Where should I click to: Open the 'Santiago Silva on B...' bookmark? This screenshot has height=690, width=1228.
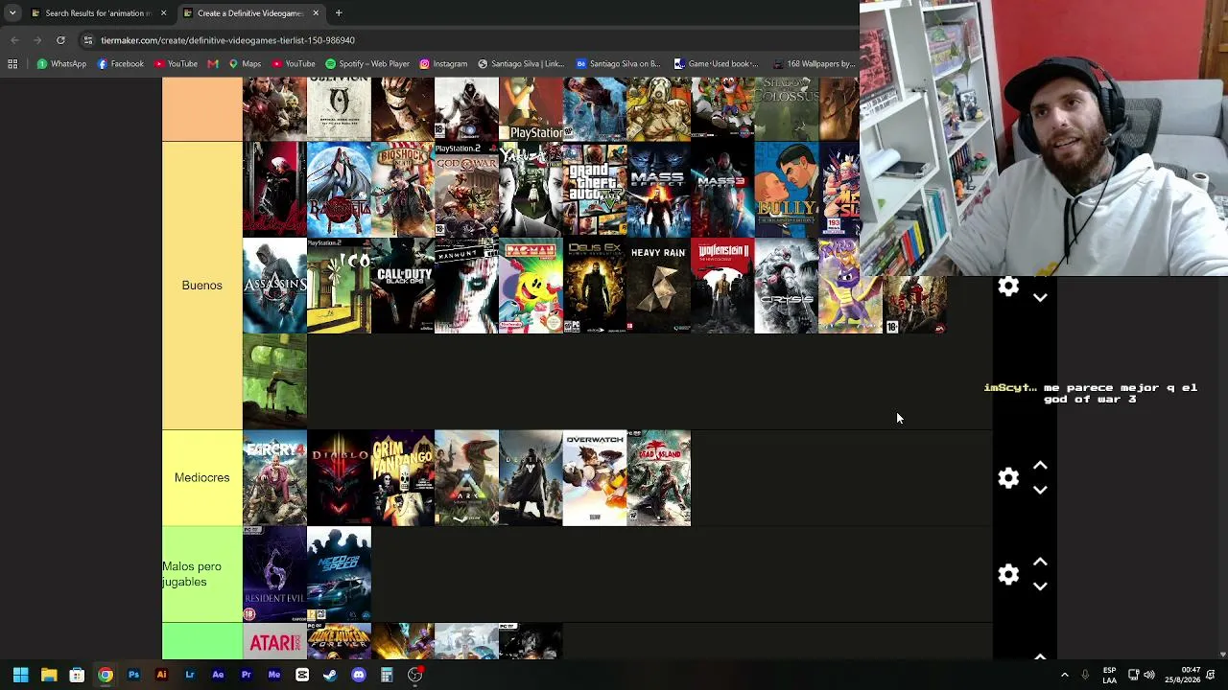tap(618, 64)
